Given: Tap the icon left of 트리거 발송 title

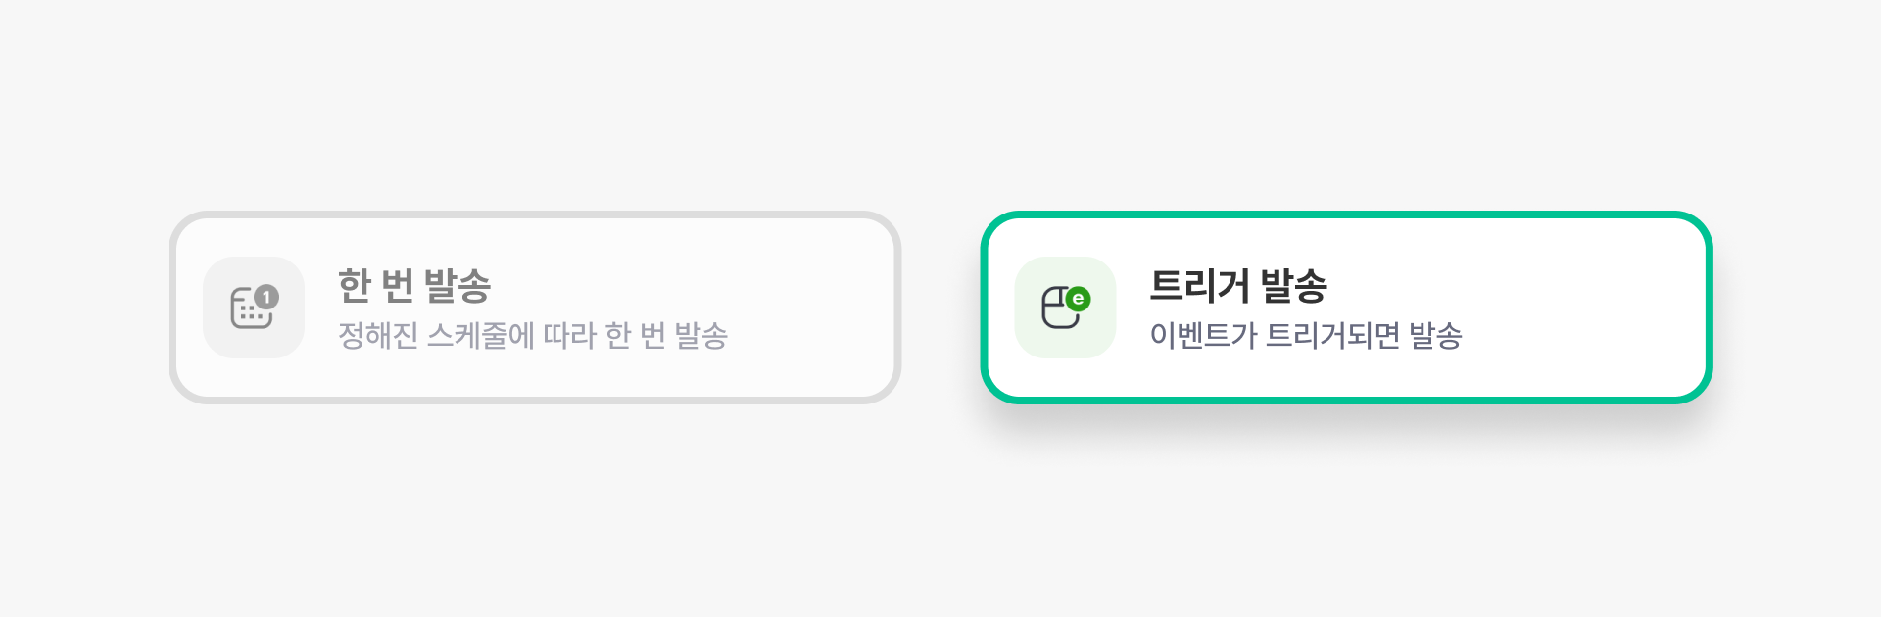Looking at the screenshot, I should pos(1065,308).
